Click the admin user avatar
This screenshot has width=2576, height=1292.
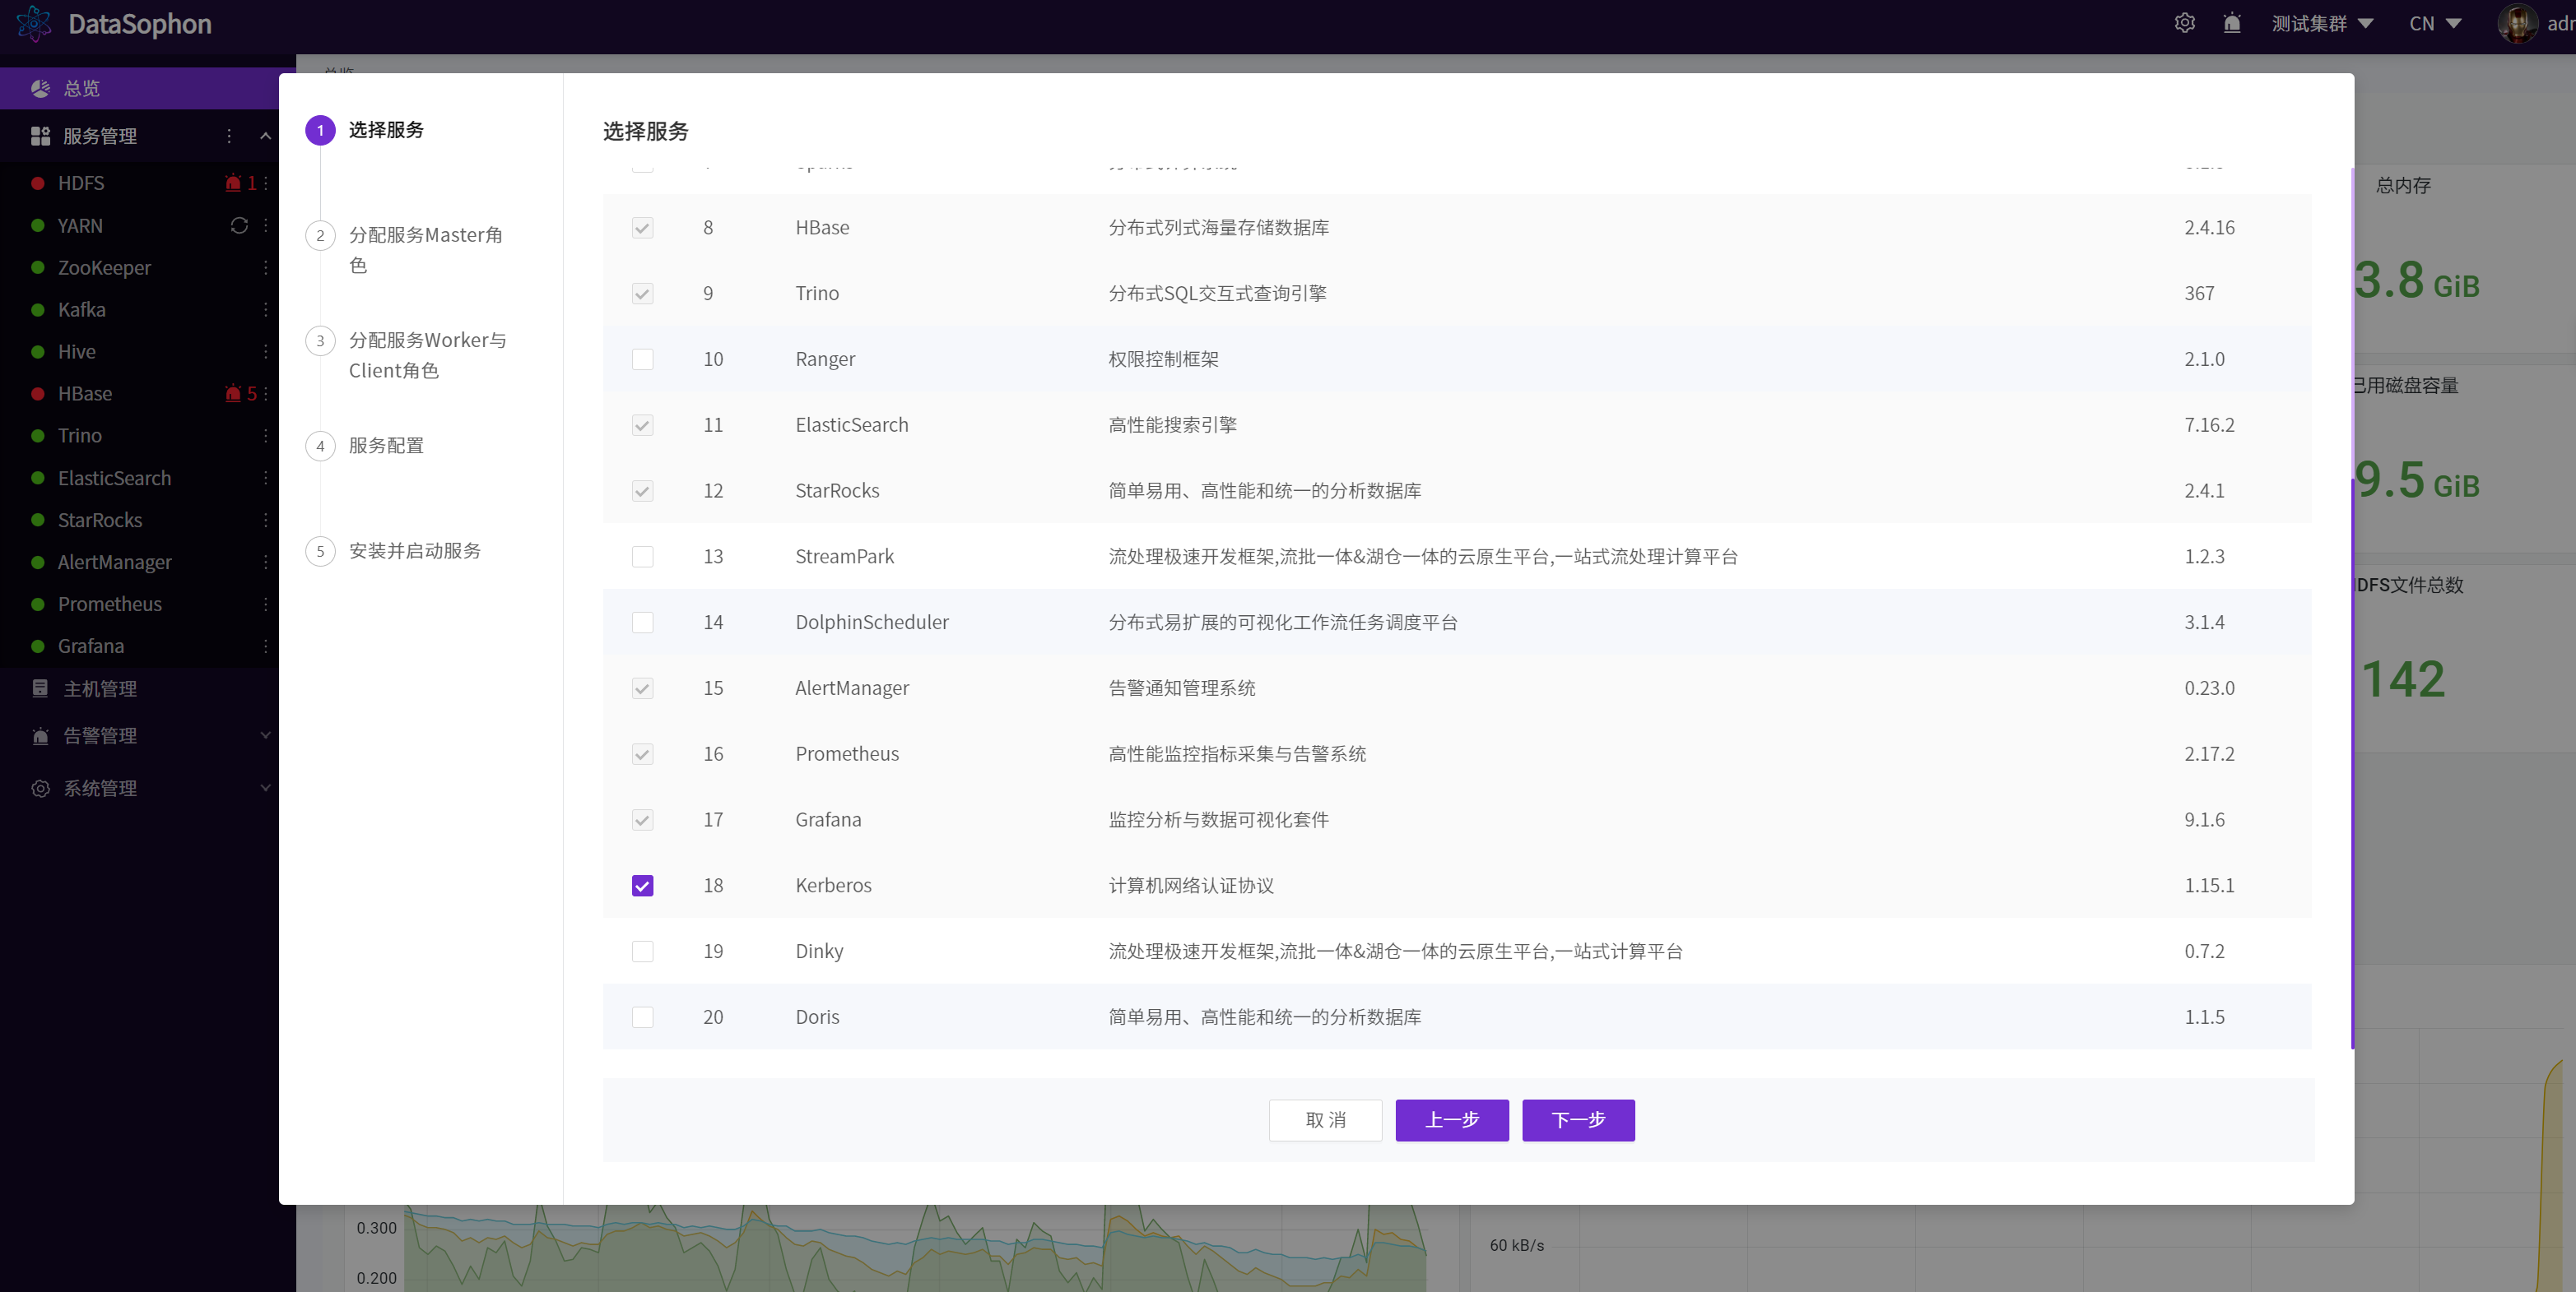coord(2517,23)
